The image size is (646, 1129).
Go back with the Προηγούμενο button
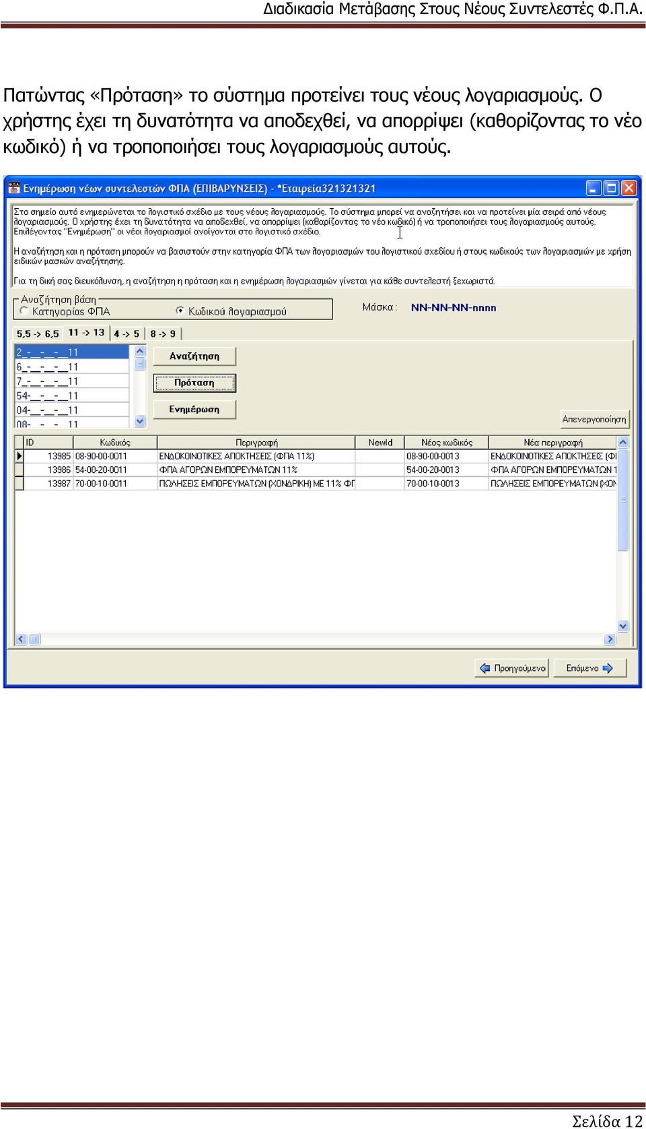pyautogui.click(x=512, y=668)
